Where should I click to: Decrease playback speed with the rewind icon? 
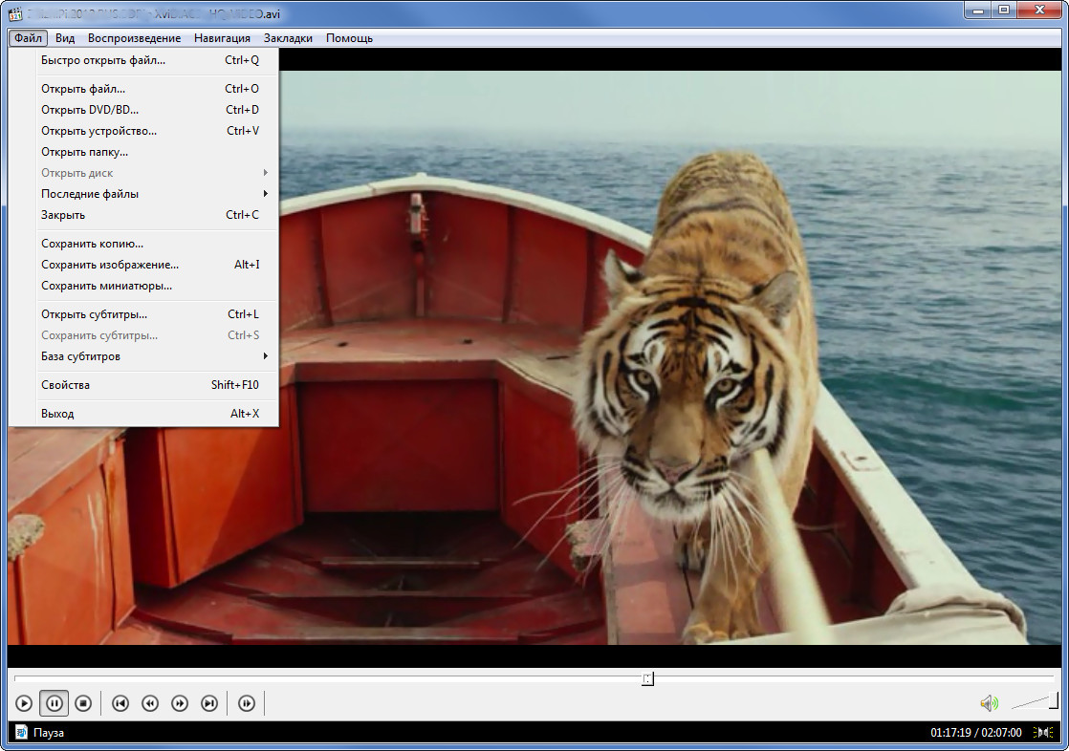tap(150, 703)
